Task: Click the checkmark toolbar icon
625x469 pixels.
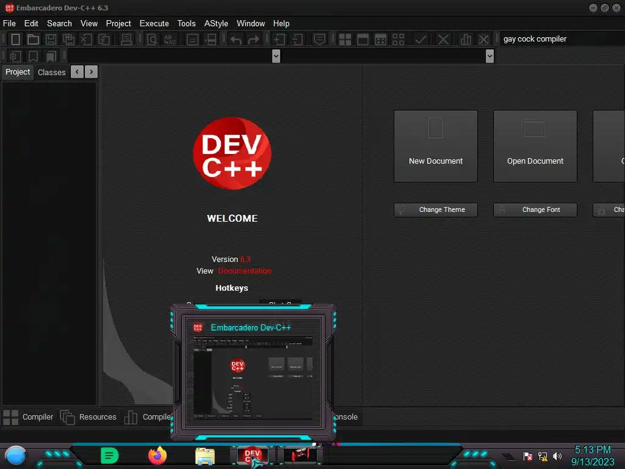Action: (x=421, y=39)
